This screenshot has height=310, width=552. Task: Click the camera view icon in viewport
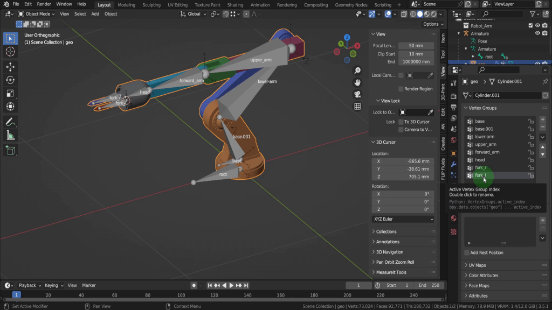(x=357, y=95)
